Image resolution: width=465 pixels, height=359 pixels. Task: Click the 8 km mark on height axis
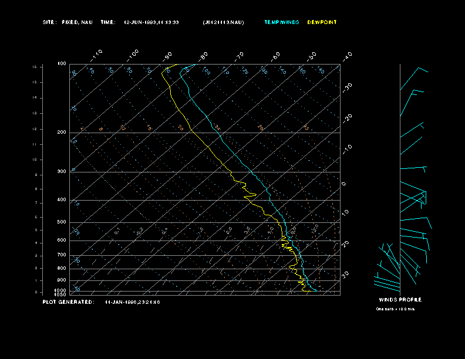click(36, 189)
